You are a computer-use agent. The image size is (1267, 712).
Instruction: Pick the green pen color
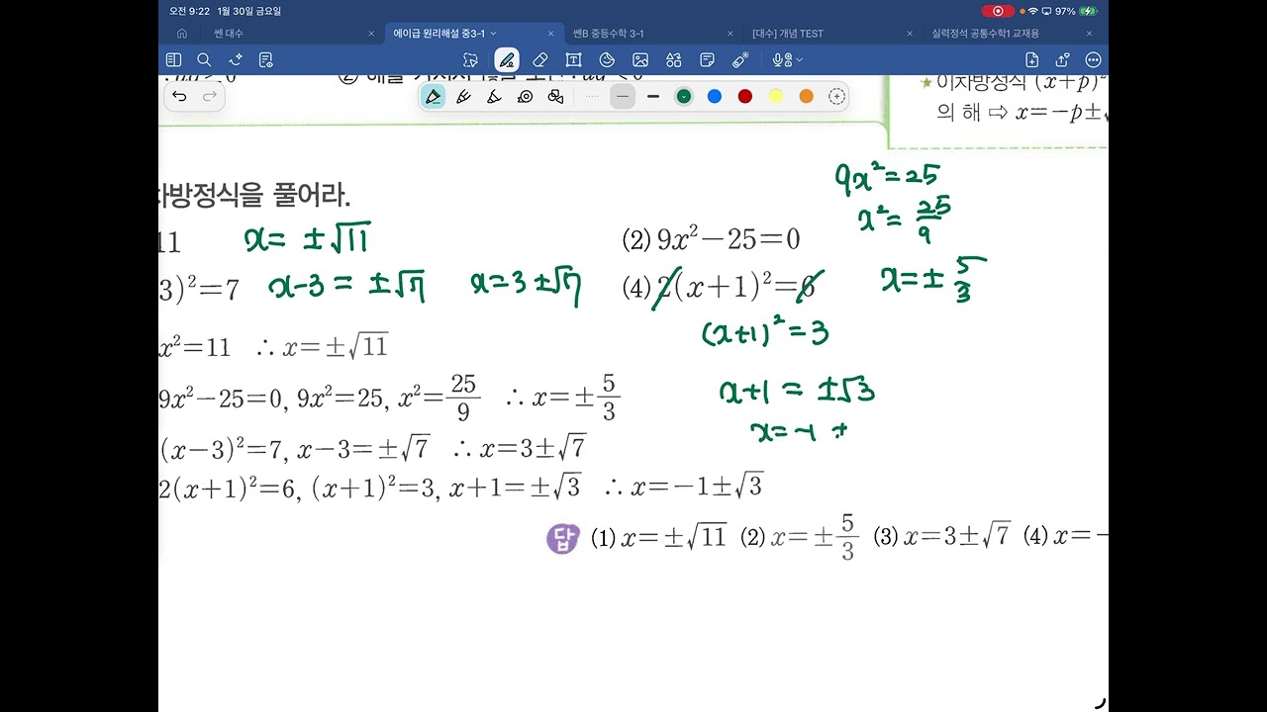[x=683, y=96]
